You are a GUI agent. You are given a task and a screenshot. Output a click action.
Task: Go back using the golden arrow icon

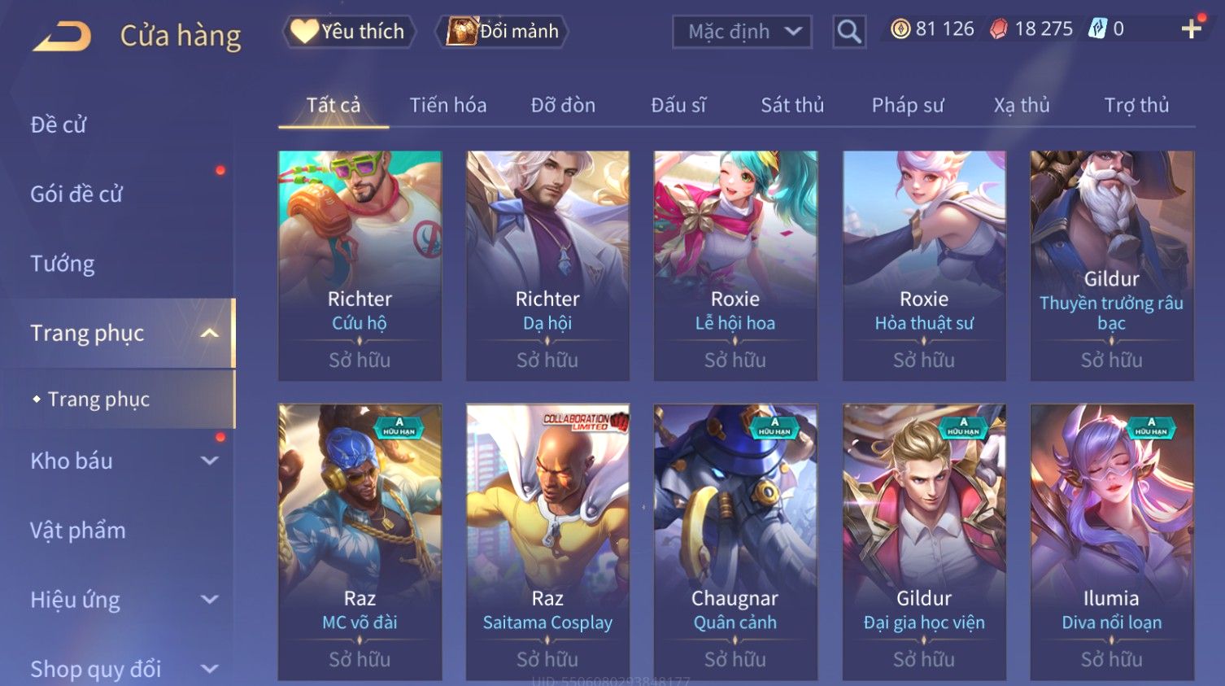pos(62,36)
